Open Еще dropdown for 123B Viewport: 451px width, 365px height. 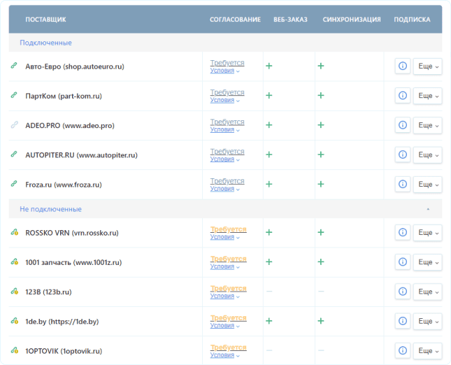427,292
